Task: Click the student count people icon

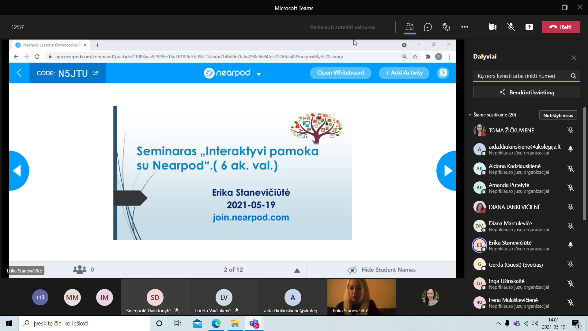Action: (x=80, y=270)
